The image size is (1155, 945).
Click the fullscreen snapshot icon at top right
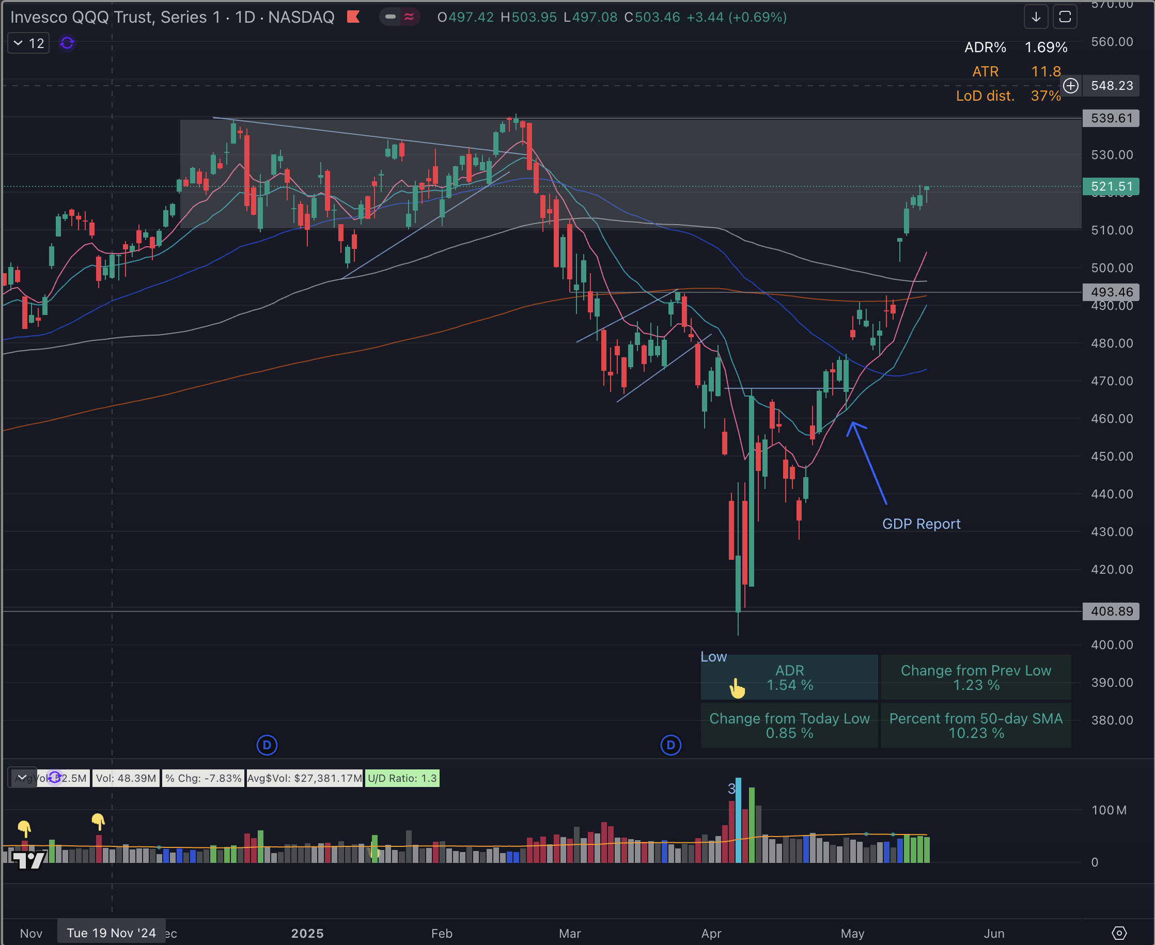pos(1065,17)
